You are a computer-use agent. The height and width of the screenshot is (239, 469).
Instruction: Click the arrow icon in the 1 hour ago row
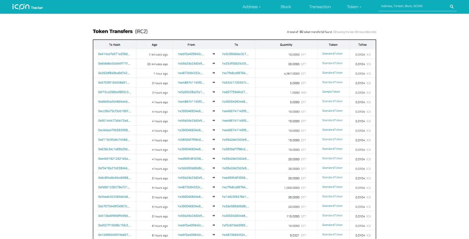[214, 73]
